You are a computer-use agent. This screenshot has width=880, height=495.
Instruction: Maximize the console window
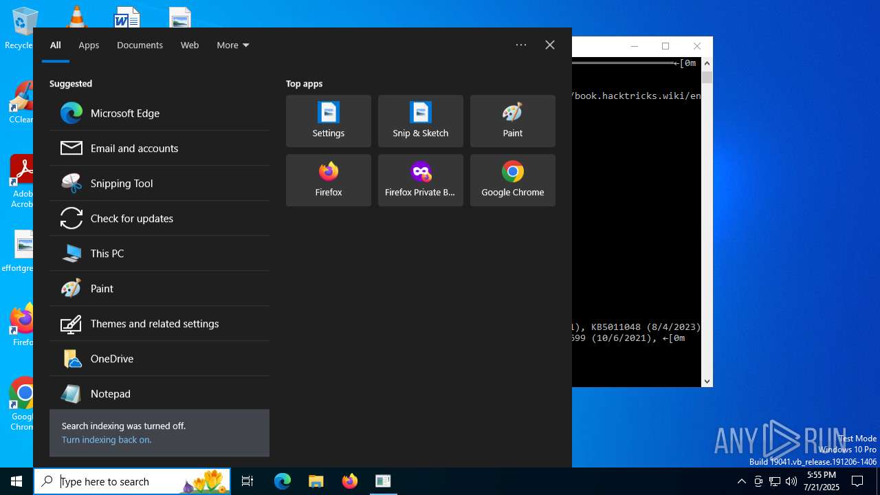(665, 46)
